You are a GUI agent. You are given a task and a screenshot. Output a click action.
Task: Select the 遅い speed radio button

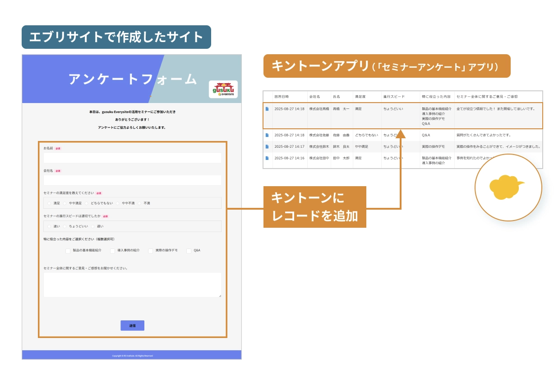click(x=93, y=226)
